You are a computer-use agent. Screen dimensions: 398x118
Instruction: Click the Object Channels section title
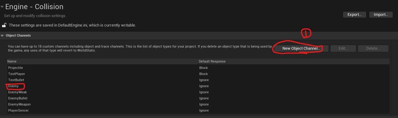18,36
